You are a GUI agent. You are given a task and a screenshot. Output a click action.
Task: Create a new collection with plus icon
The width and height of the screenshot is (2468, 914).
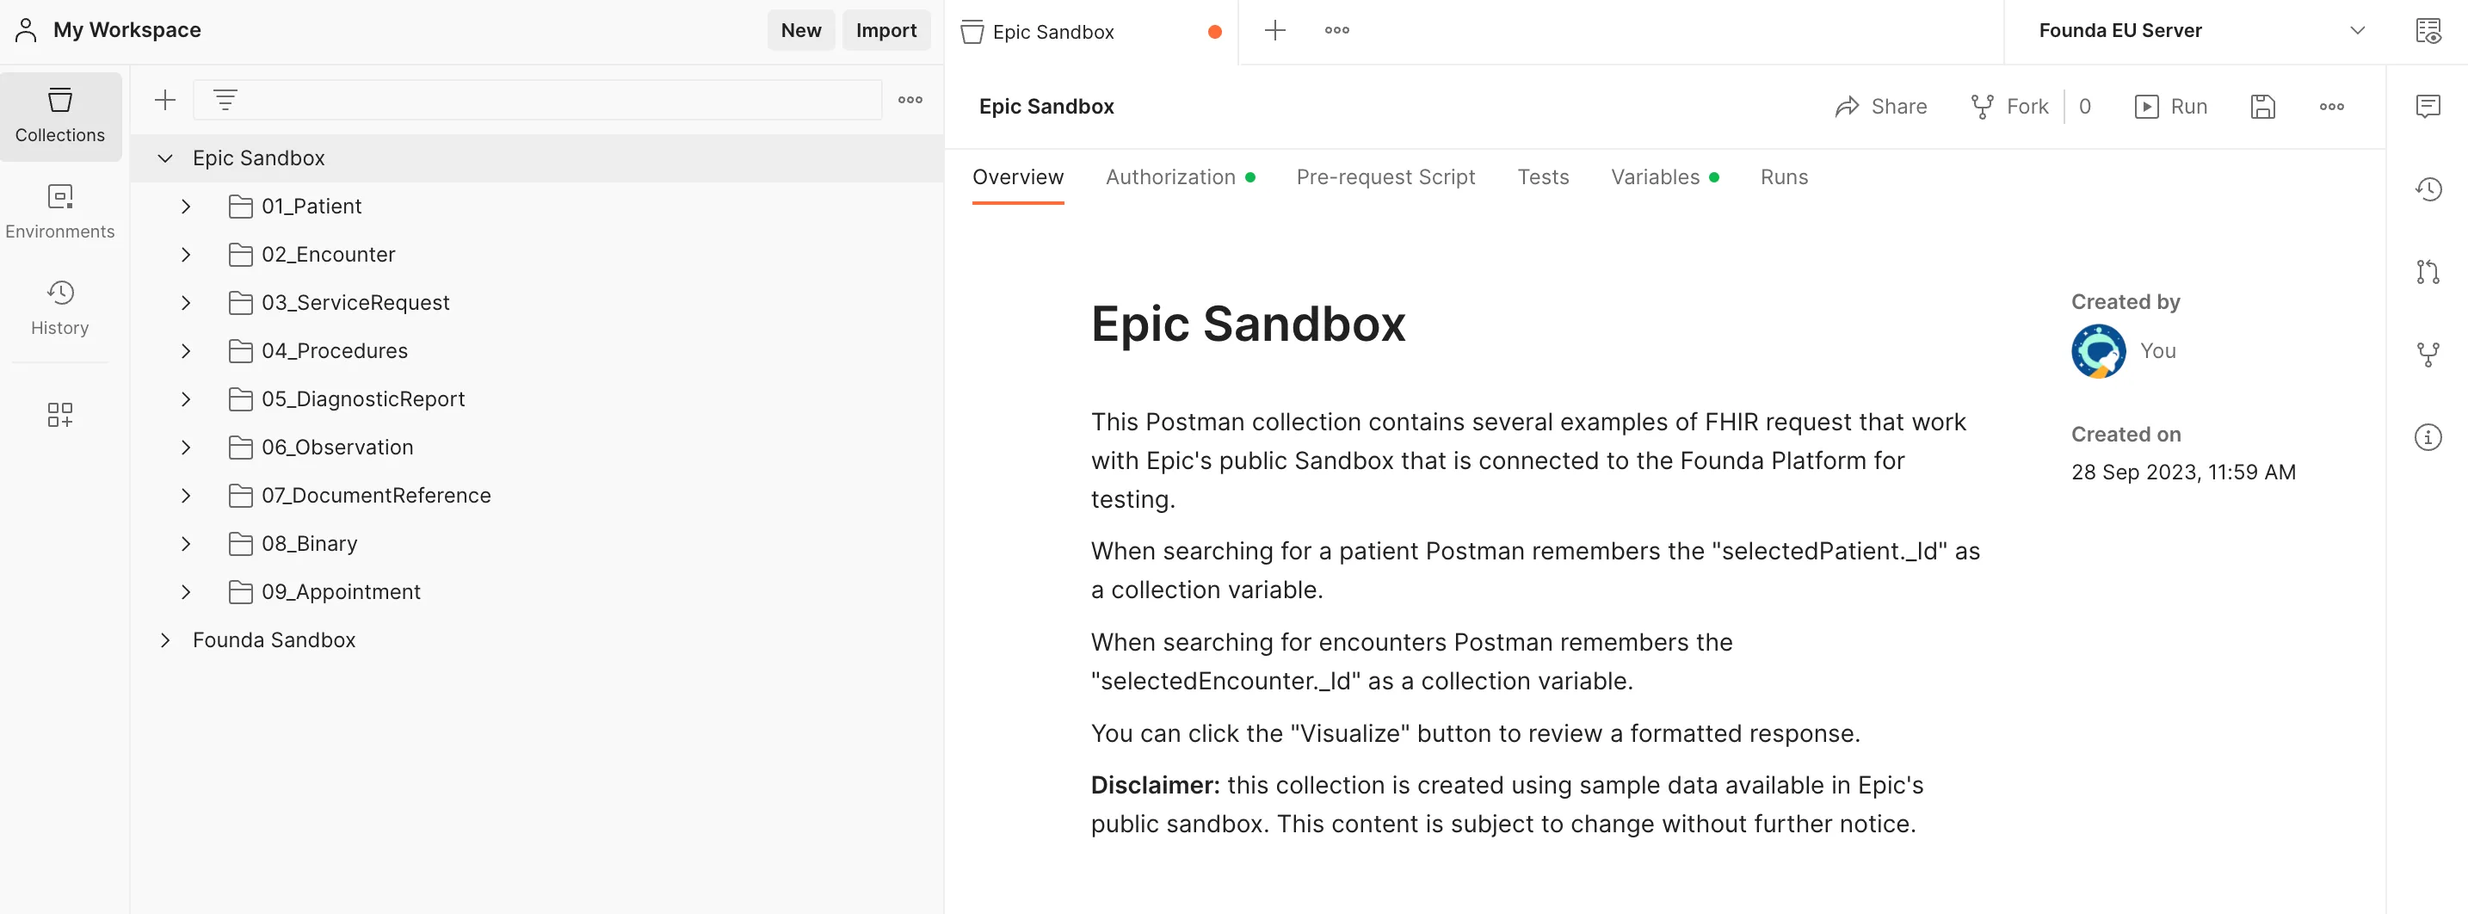164,100
